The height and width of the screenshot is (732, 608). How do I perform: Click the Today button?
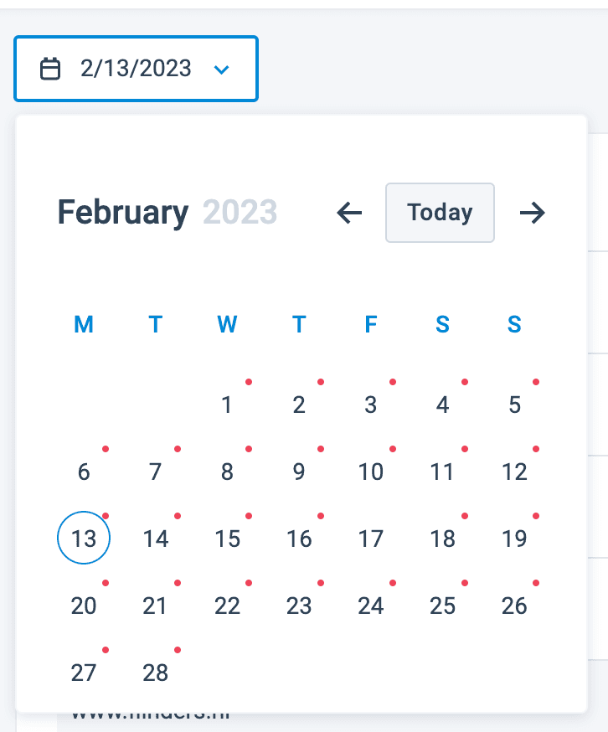click(440, 213)
